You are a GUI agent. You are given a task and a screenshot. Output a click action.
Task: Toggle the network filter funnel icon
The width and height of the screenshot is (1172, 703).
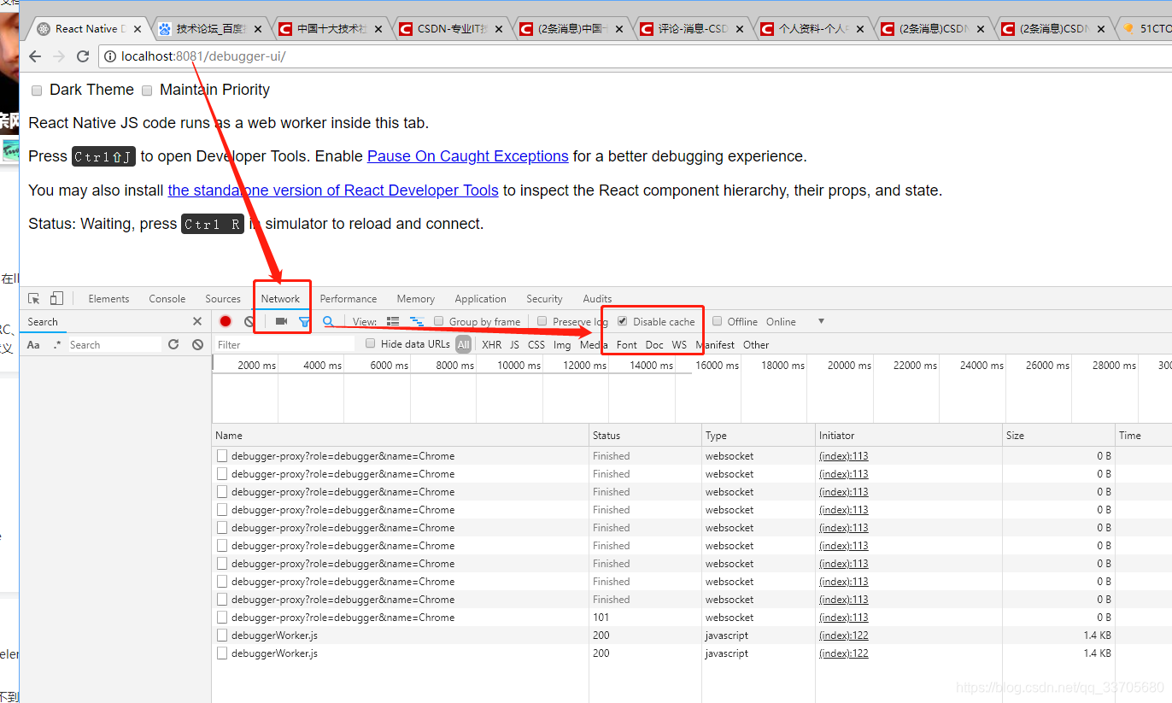tap(304, 322)
